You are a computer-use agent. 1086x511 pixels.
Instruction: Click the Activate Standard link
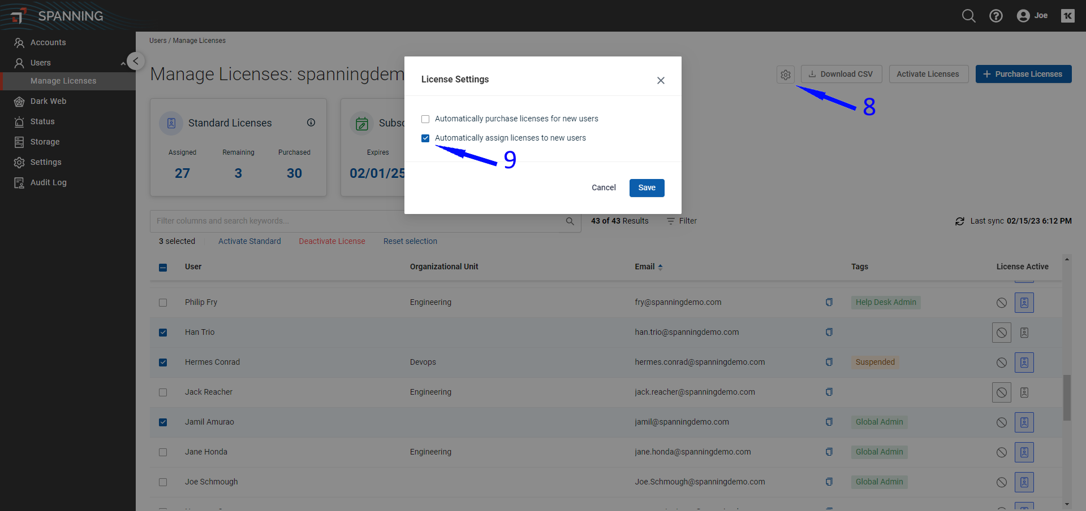(x=249, y=241)
